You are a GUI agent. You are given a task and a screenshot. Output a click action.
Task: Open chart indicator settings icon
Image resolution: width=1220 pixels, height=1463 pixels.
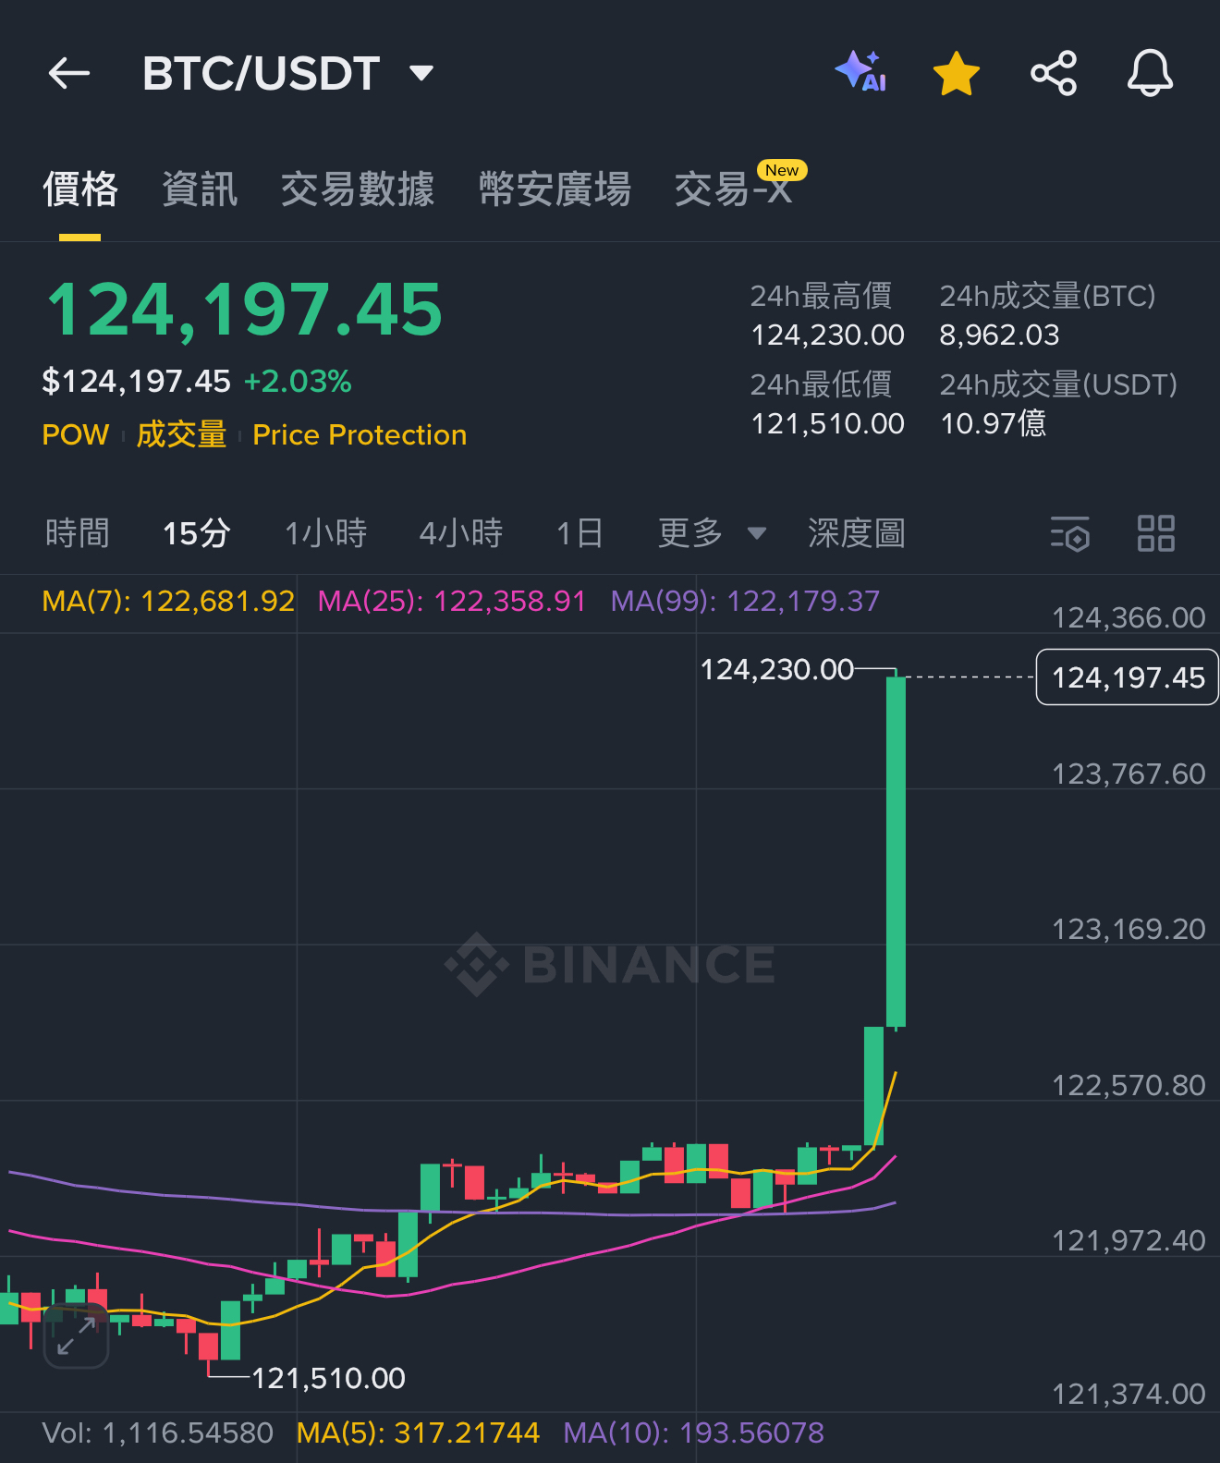[x=1070, y=533]
